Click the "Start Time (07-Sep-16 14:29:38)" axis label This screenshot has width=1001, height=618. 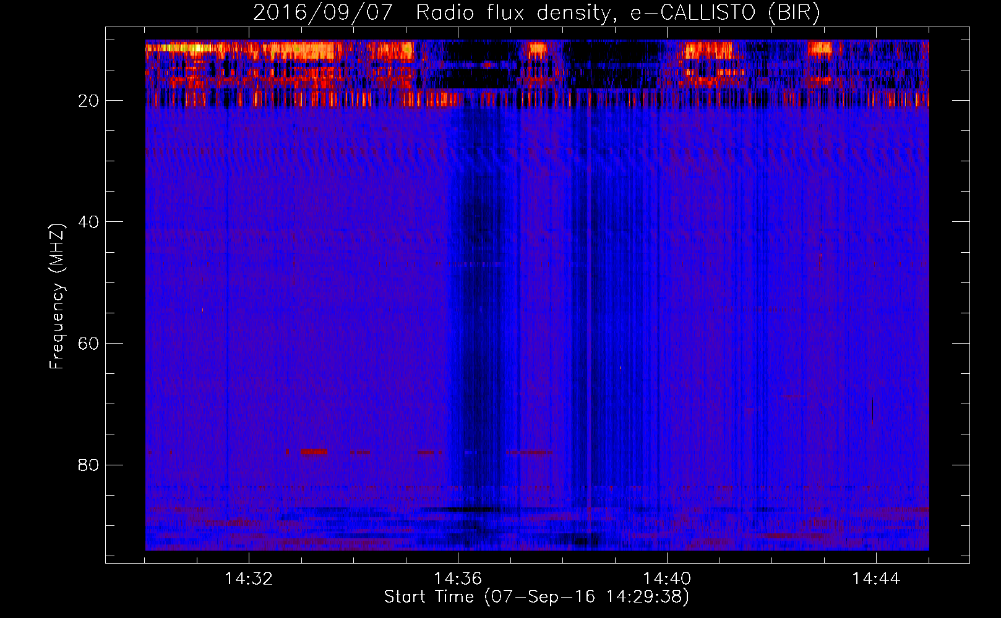pyautogui.click(x=536, y=597)
